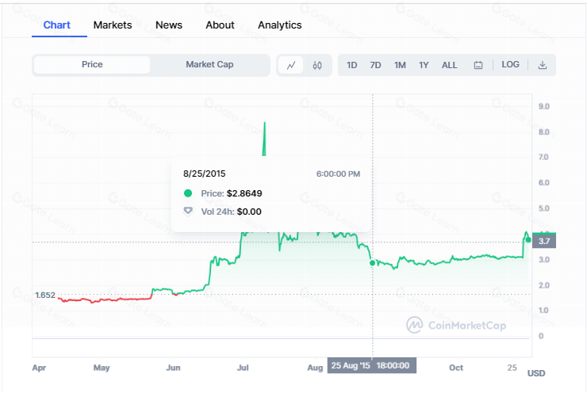Click the Apr label on time axis
Viewport: 587px width, 393px height.
click(x=39, y=368)
